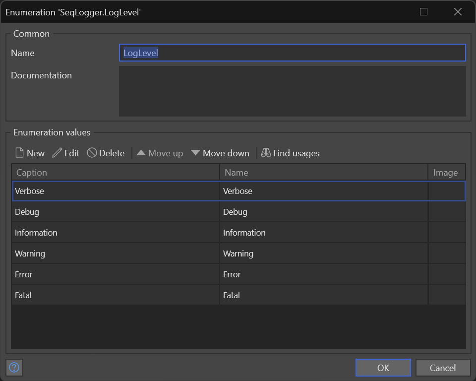Click the Image column header

point(446,172)
